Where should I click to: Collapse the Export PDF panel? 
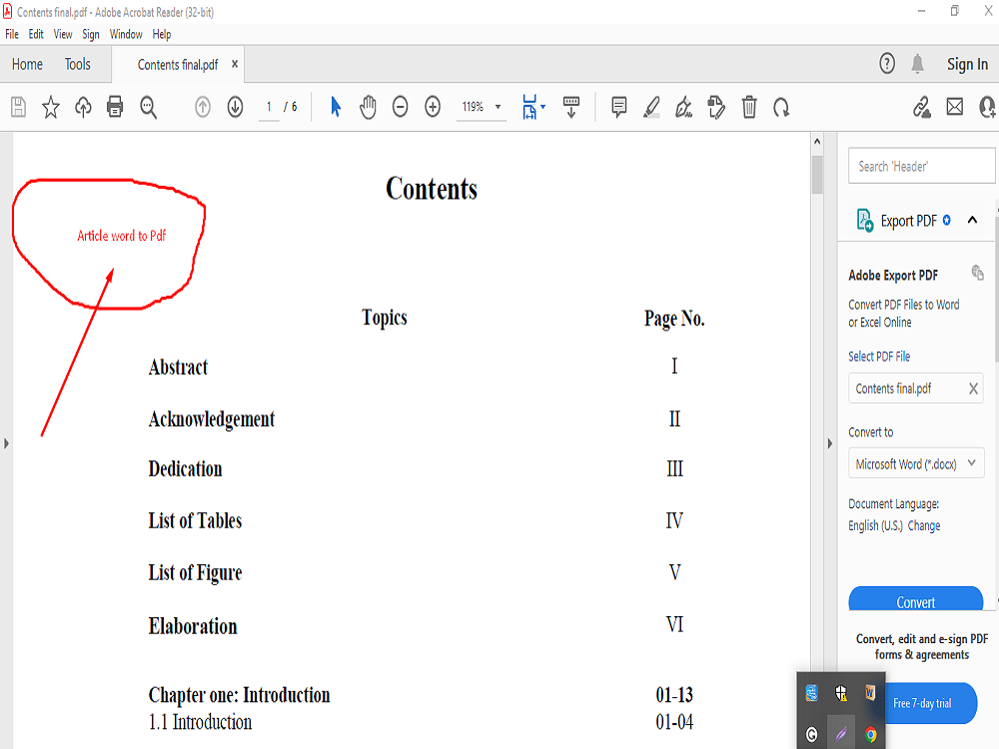(972, 220)
